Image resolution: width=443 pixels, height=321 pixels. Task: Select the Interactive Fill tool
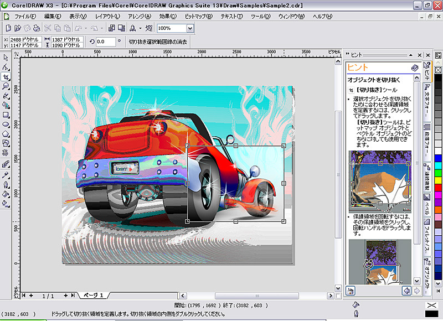pyautogui.click(x=6, y=204)
